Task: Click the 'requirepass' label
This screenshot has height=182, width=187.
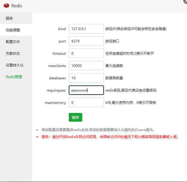Action: tap(56, 90)
